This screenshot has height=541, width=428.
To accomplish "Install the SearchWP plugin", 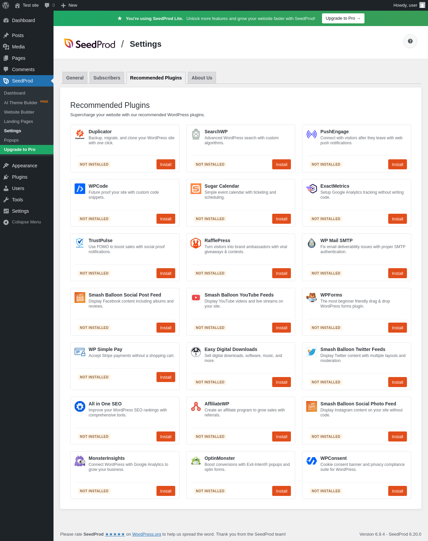I will click(282, 164).
